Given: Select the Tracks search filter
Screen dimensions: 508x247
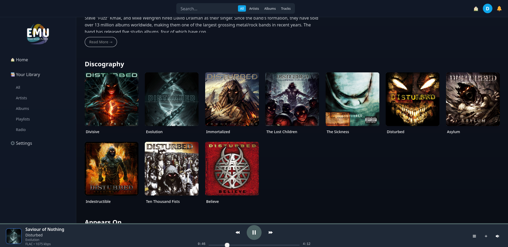Looking at the screenshot, I should tap(286, 8).
